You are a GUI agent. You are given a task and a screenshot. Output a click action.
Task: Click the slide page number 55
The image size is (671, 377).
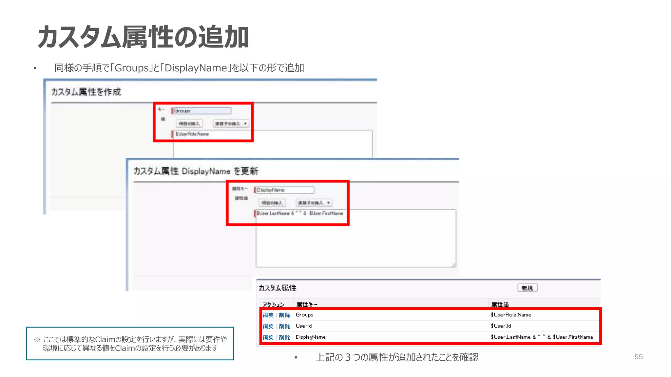(x=639, y=357)
